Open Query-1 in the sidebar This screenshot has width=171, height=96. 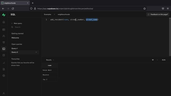pos(14,49)
